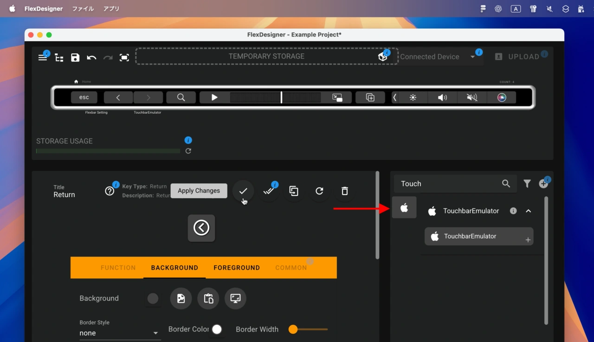Refresh storage usage with the circular arrow icon
The width and height of the screenshot is (594, 342).
pos(188,151)
